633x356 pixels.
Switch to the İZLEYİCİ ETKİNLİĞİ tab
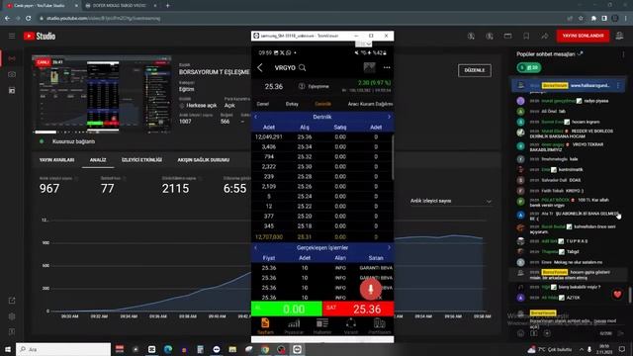(x=141, y=160)
